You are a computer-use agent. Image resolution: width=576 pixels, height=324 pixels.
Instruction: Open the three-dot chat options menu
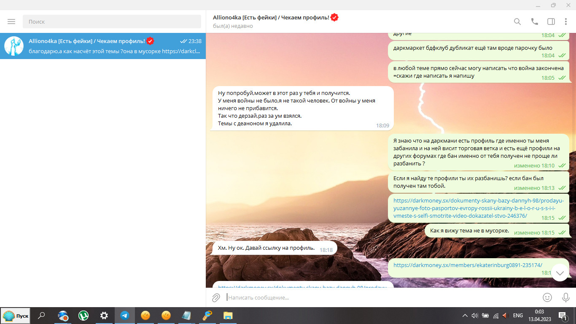566,22
